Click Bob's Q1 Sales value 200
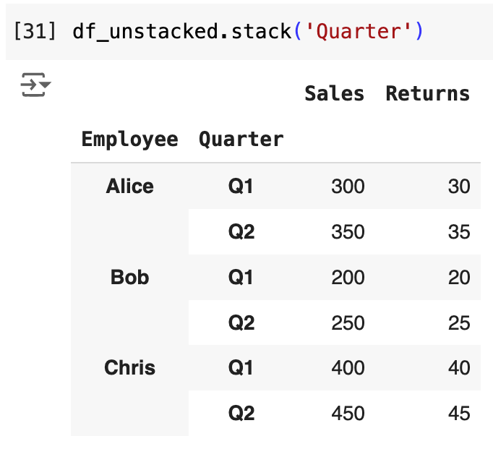Viewport: 493px width, 457px height. (x=348, y=278)
